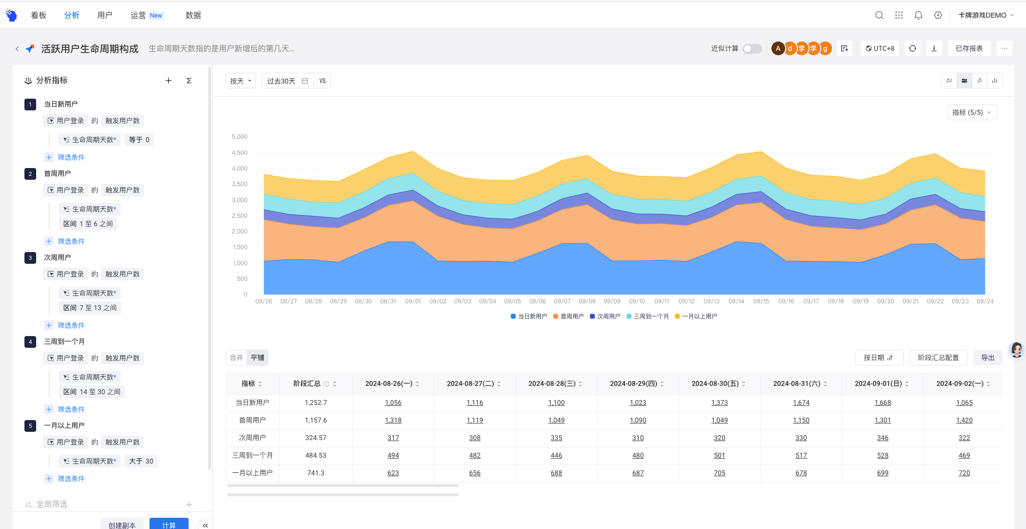Image resolution: width=1026 pixels, height=529 pixels.
Task: Click the info icon next to 阶段汇总
Action: pos(326,384)
